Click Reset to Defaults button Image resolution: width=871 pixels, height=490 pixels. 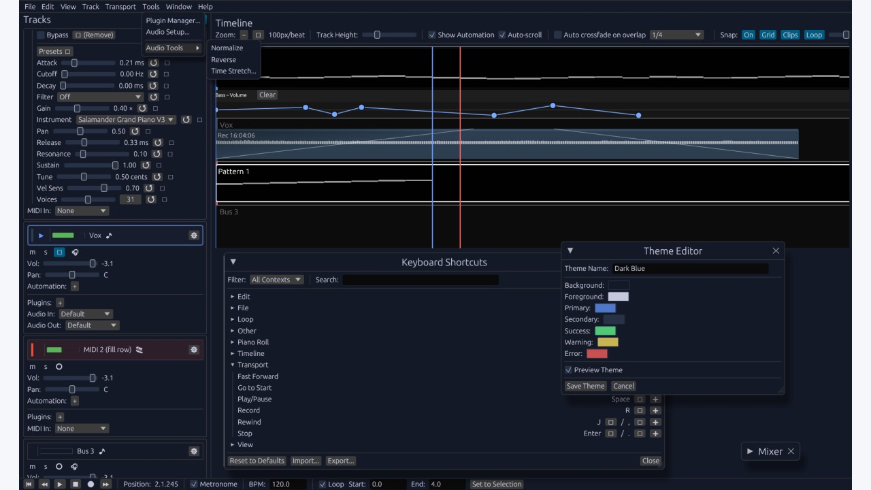[257, 461]
